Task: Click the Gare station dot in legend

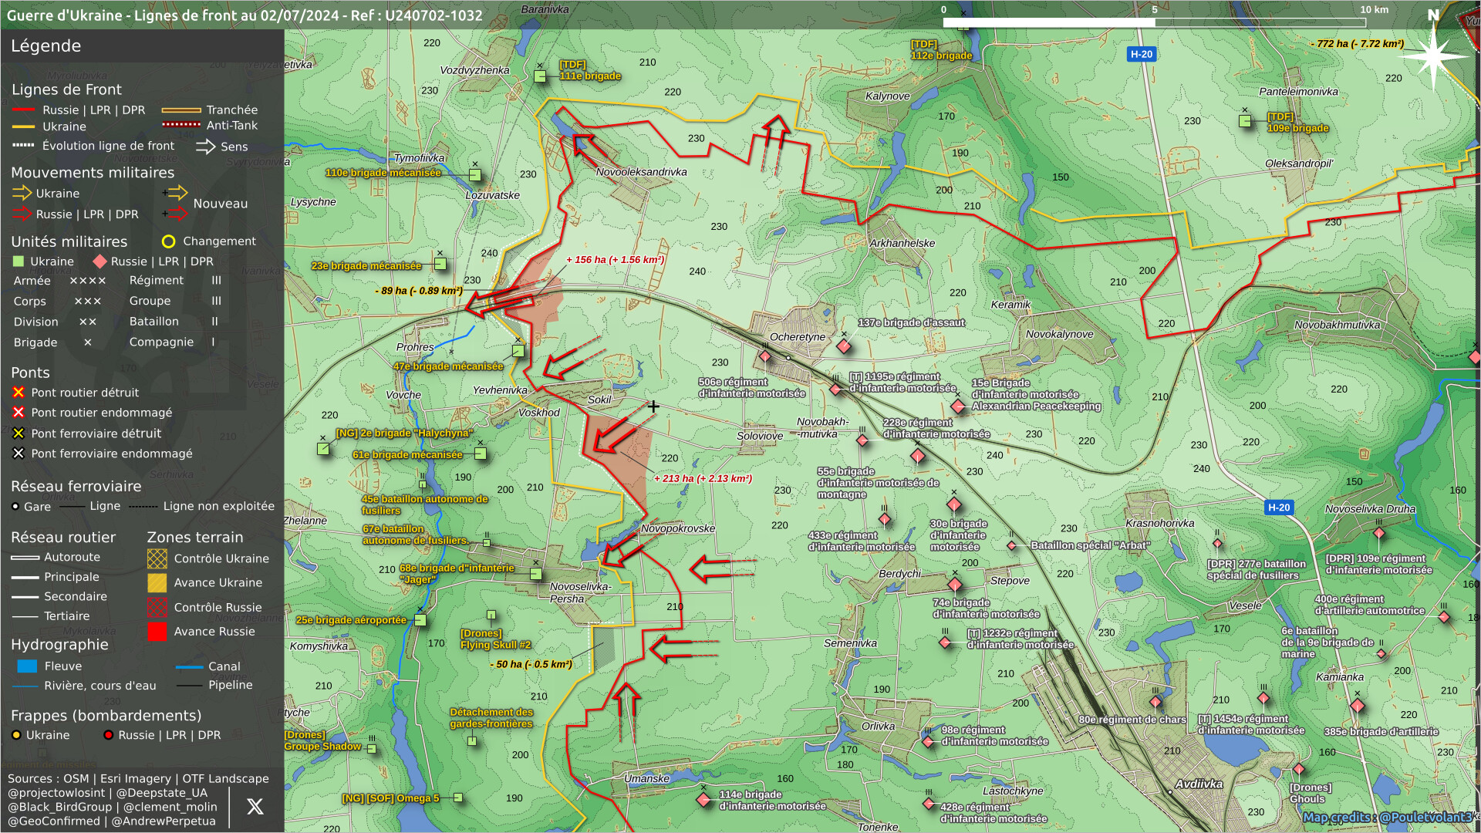Action: [15, 507]
